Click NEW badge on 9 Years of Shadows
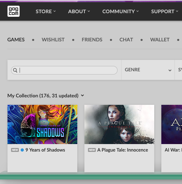The image size is (182, 184). point(15,150)
